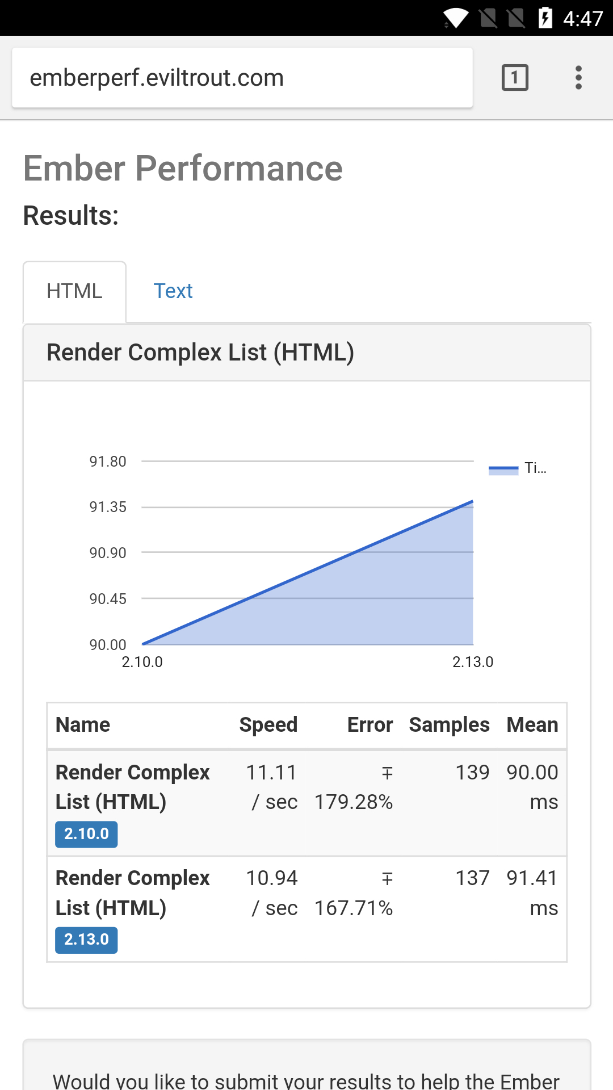
Task: Open the browser tab switcher icon
Action: coord(515,78)
